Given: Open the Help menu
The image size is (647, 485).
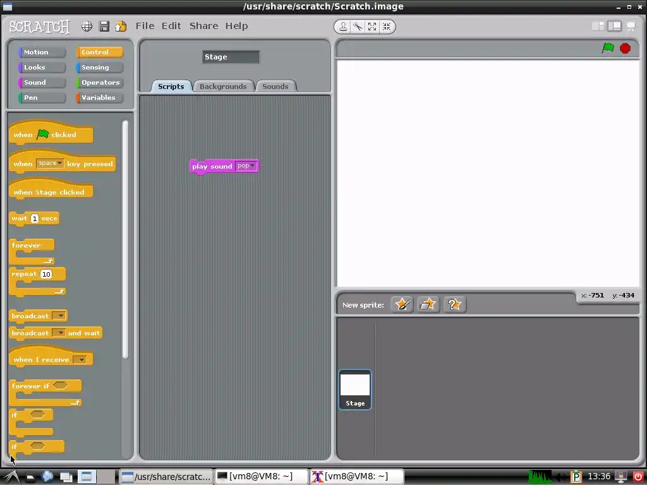Looking at the screenshot, I should point(236,26).
